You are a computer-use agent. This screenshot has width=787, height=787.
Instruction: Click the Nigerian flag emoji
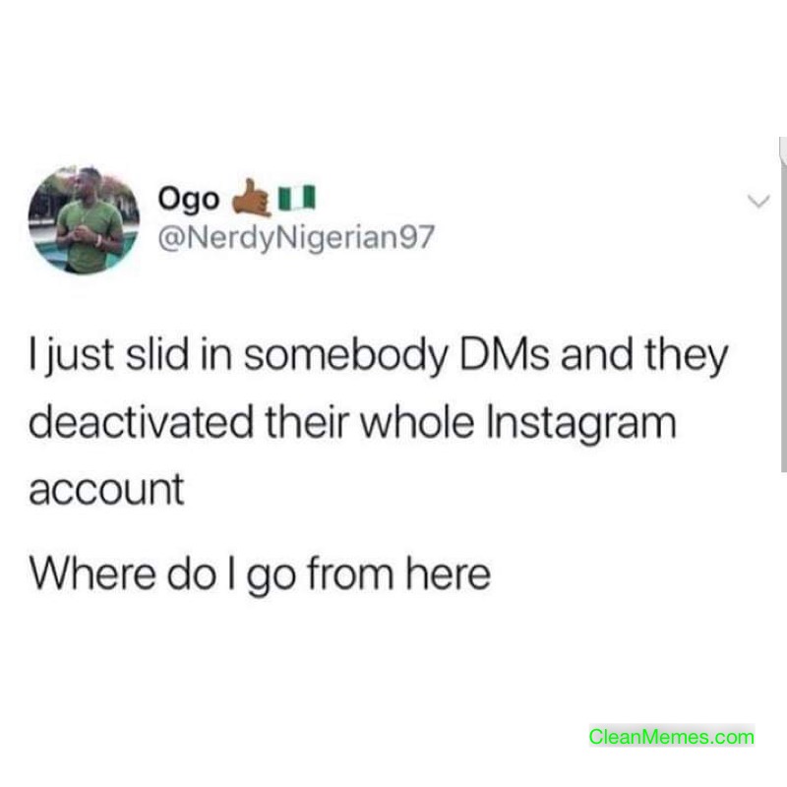point(297,198)
